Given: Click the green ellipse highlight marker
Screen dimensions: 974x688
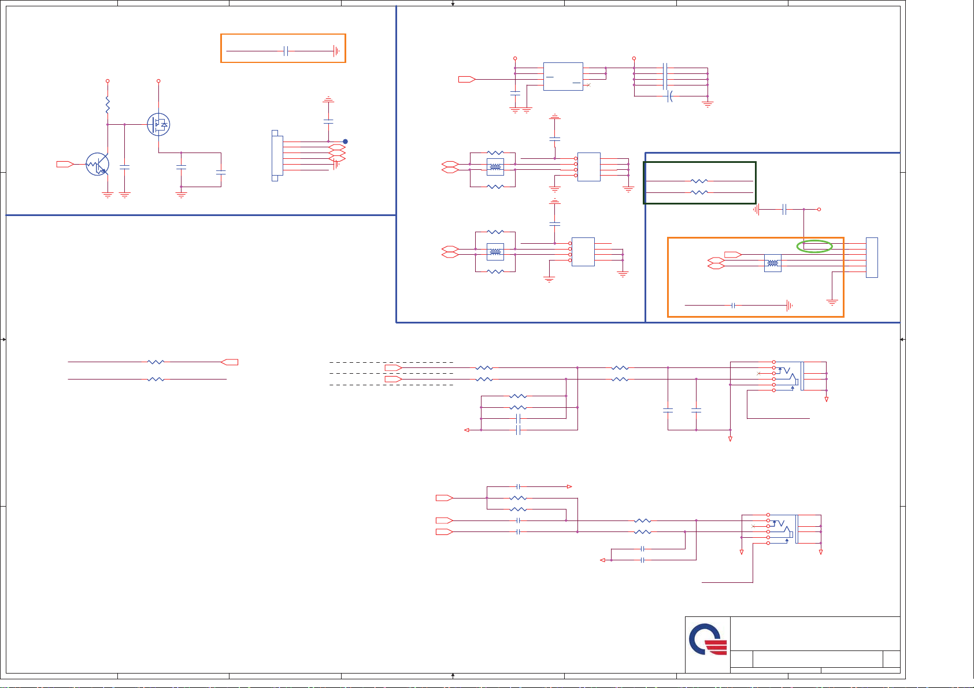Looking at the screenshot, I should tap(814, 247).
